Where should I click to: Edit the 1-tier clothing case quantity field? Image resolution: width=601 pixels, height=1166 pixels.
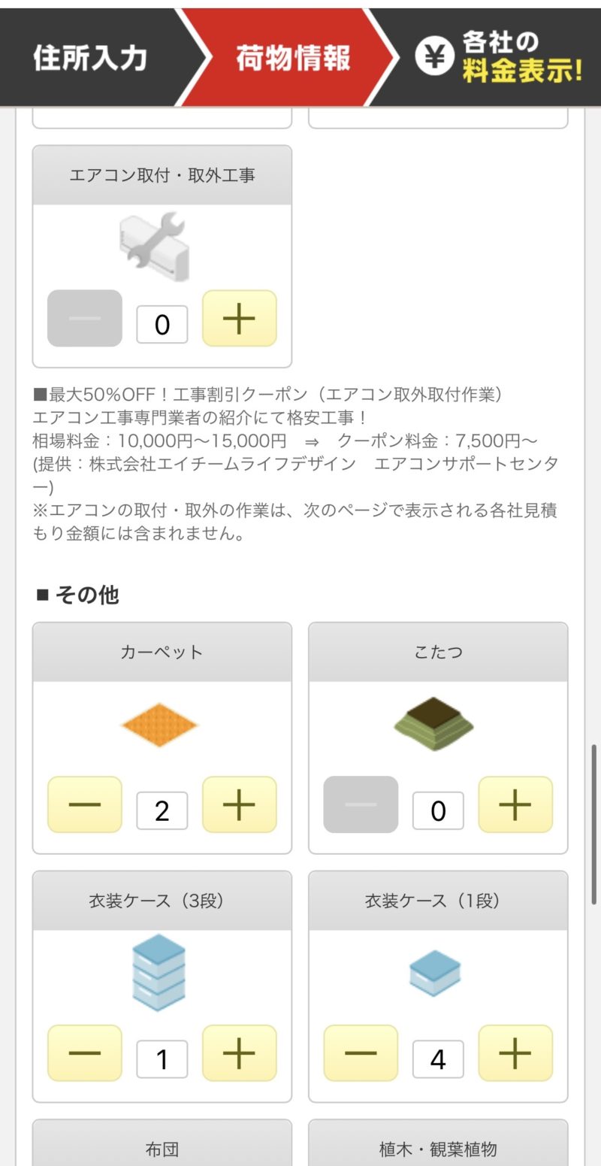pos(438,1059)
